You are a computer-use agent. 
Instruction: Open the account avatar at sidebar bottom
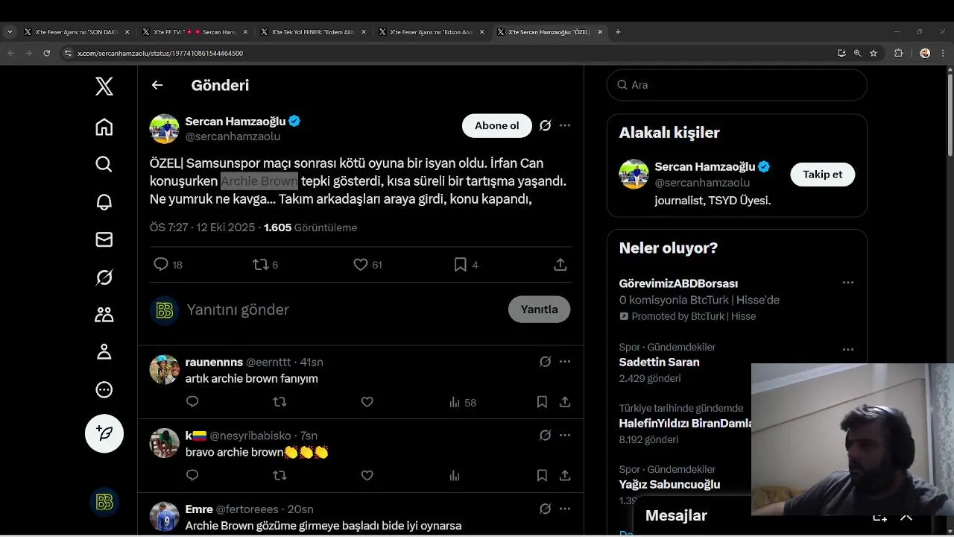tap(104, 502)
